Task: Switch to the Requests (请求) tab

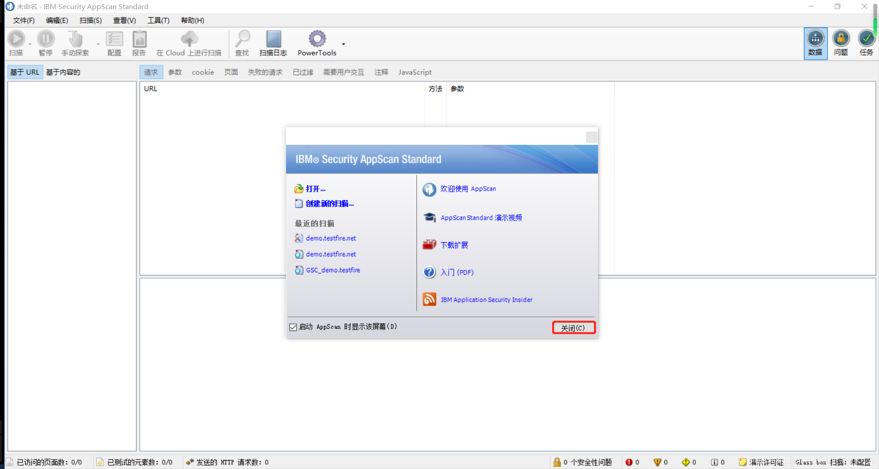Action: pos(151,72)
